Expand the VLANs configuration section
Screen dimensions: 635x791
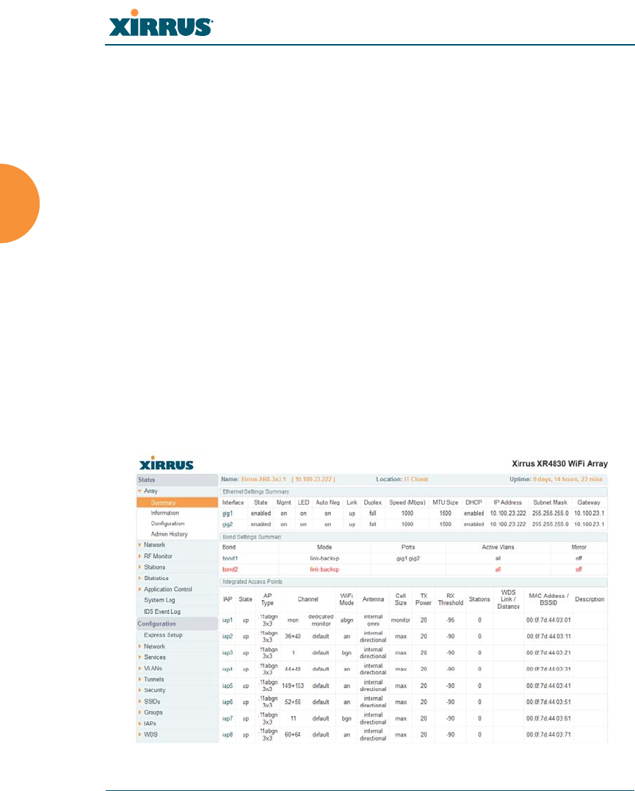[139, 668]
